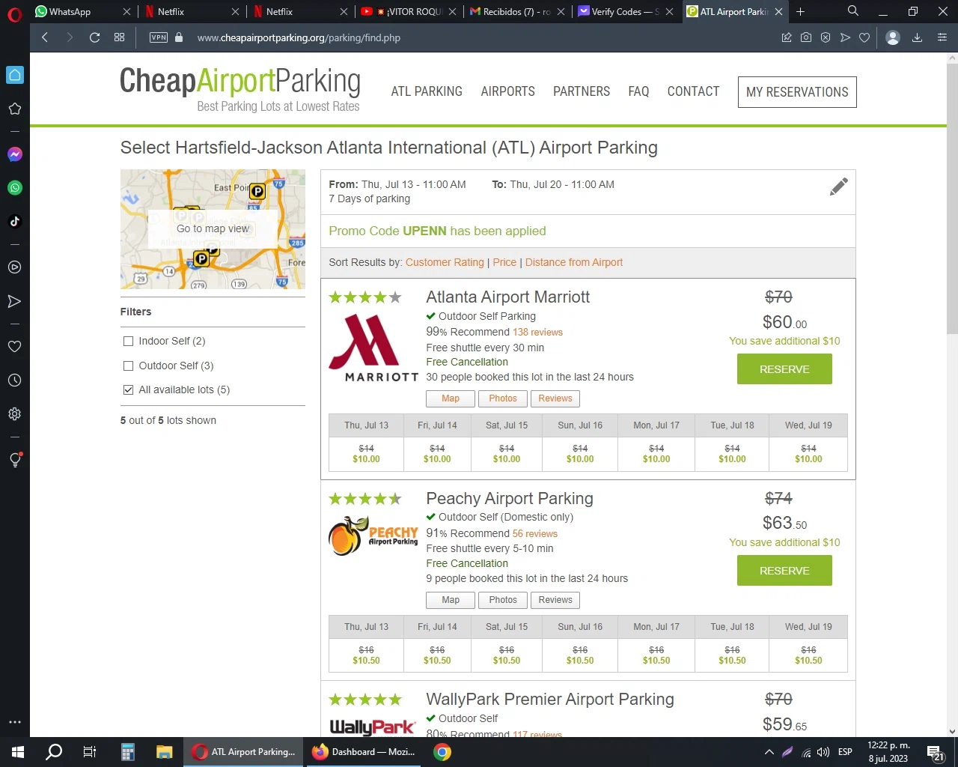The image size is (958, 767).
Task: Reserve Atlanta Airport Marriott parking
Action: 784,369
